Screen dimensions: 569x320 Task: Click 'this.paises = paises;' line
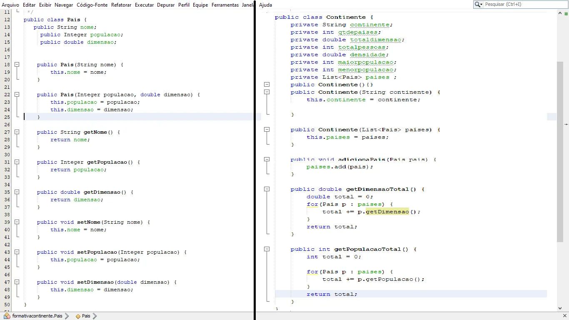tap(348, 137)
